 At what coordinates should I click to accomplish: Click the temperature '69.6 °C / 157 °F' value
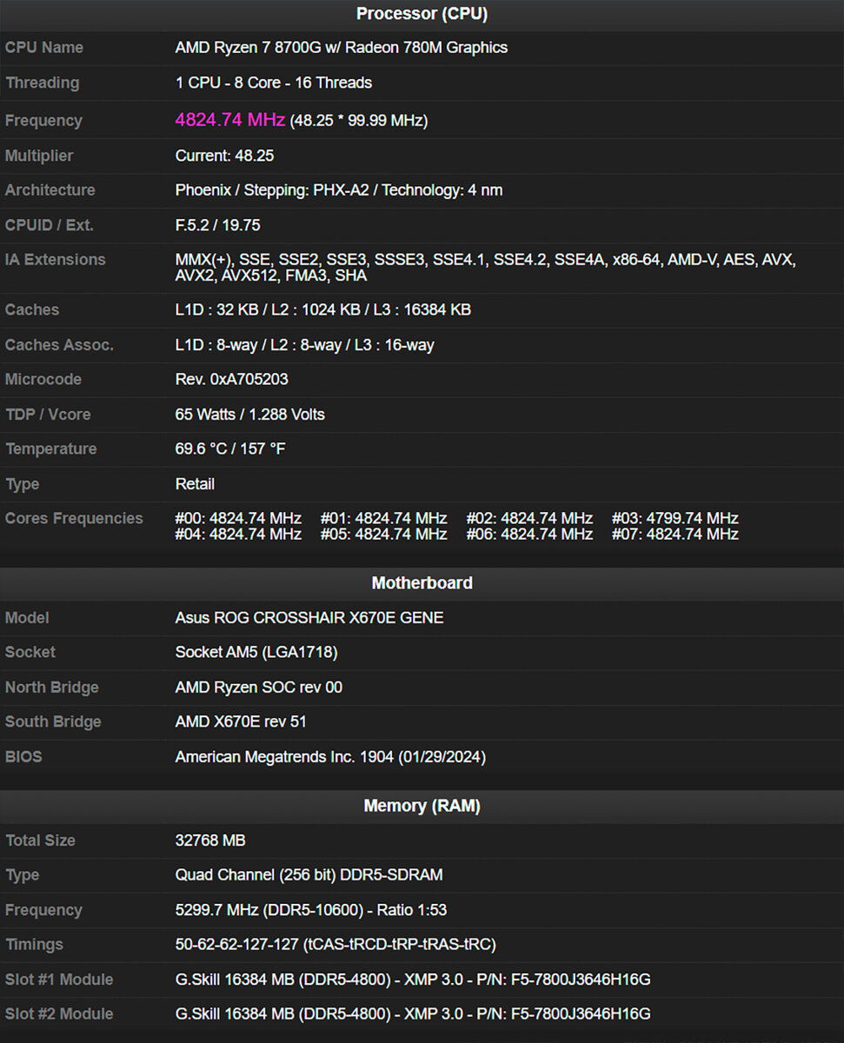pyautogui.click(x=230, y=449)
